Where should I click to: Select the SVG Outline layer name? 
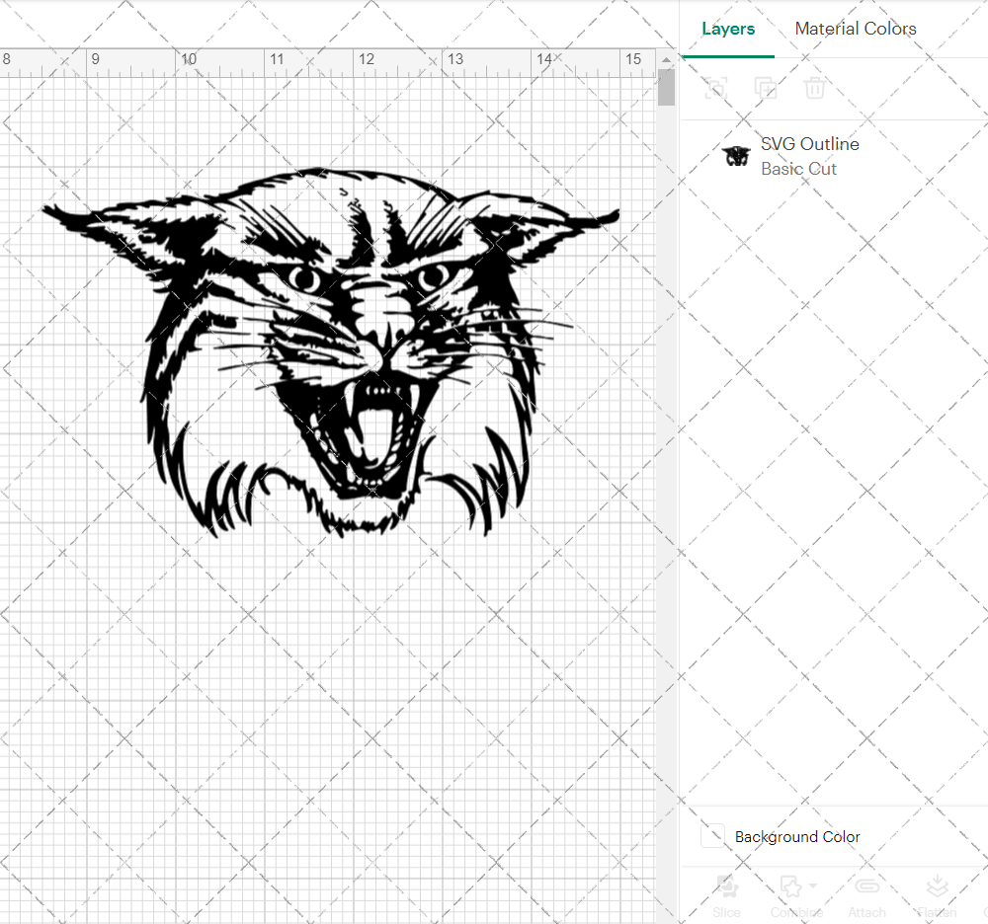tap(810, 144)
